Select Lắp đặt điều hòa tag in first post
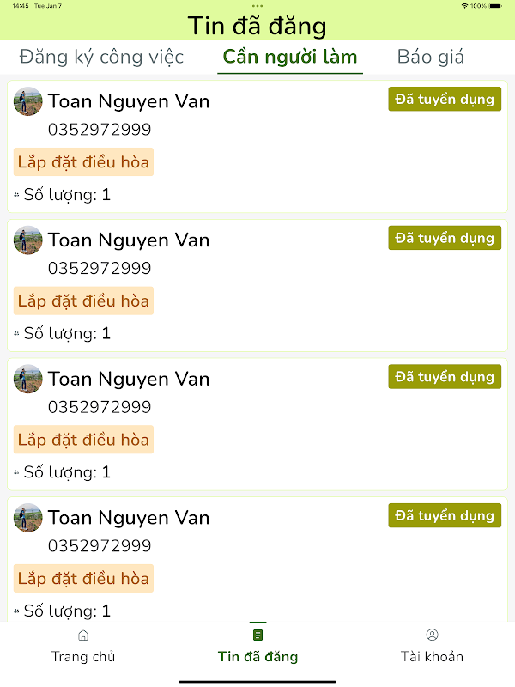This screenshot has width=515, height=687. point(83,162)
